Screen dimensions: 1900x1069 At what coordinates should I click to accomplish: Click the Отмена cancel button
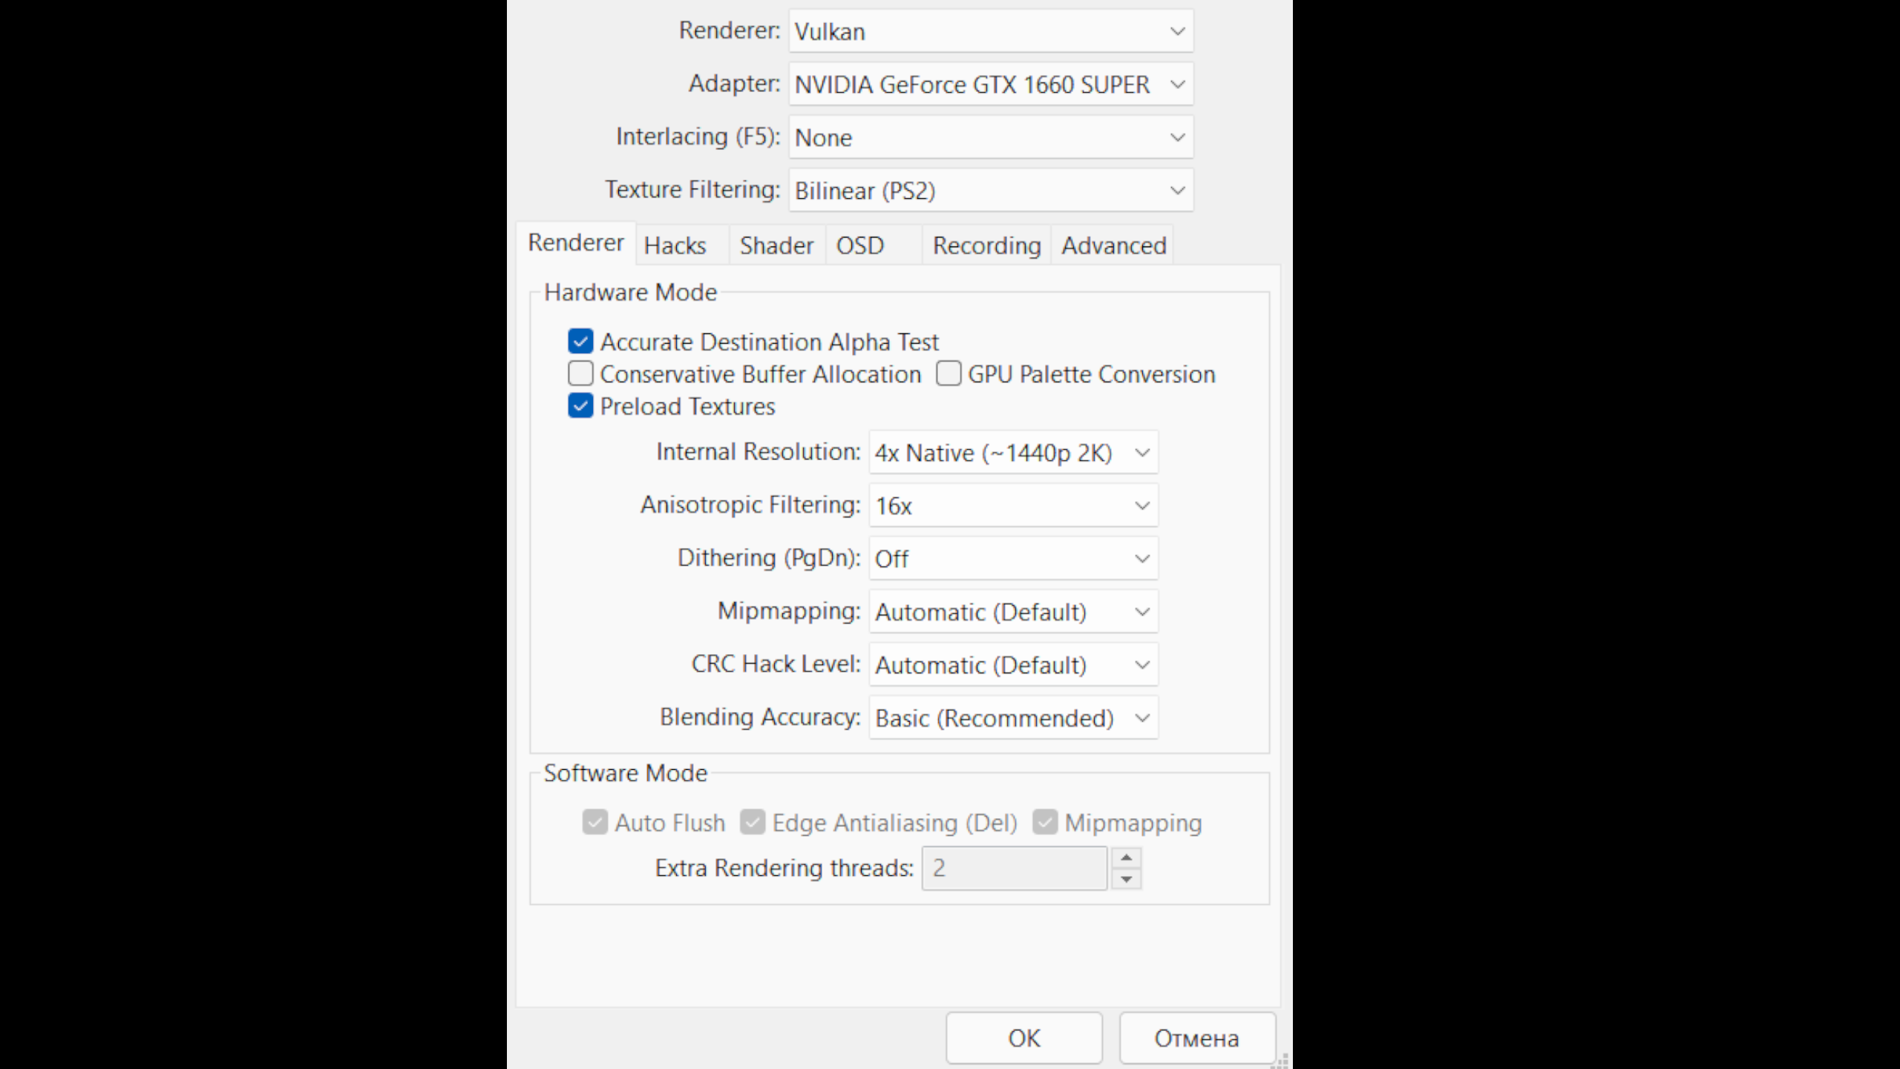[1197, 1038]
